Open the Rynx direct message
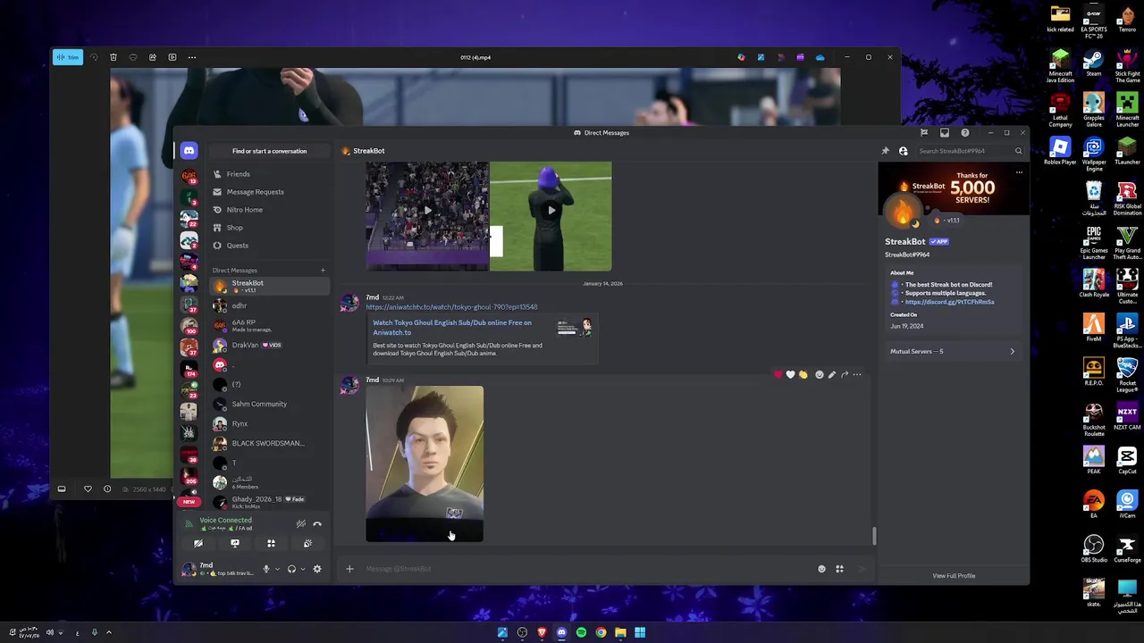 [269, 423]
